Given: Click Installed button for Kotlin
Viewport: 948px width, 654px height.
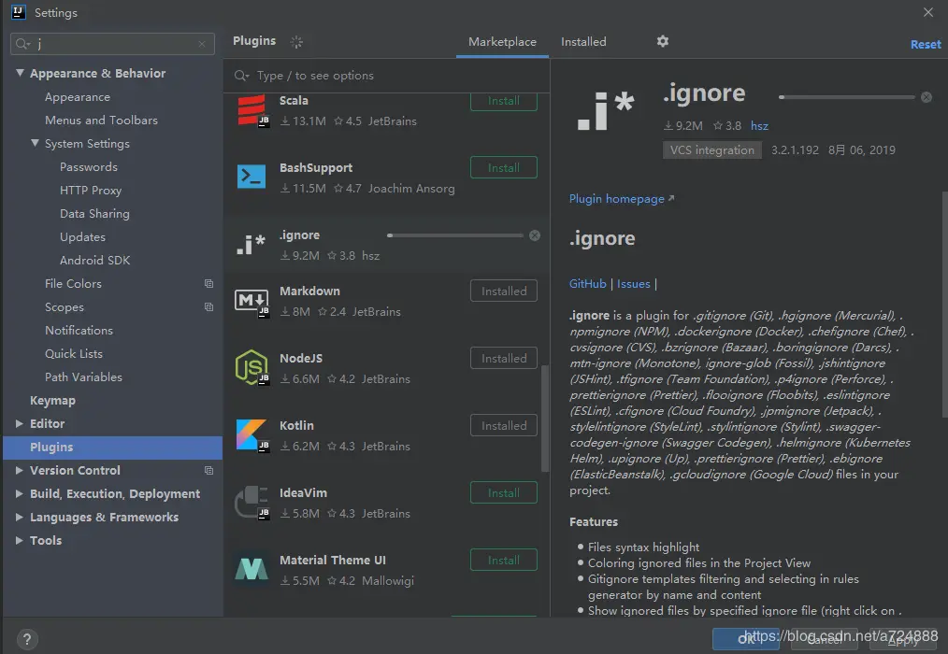Looking at the screenshot, I should coord(504,425).
